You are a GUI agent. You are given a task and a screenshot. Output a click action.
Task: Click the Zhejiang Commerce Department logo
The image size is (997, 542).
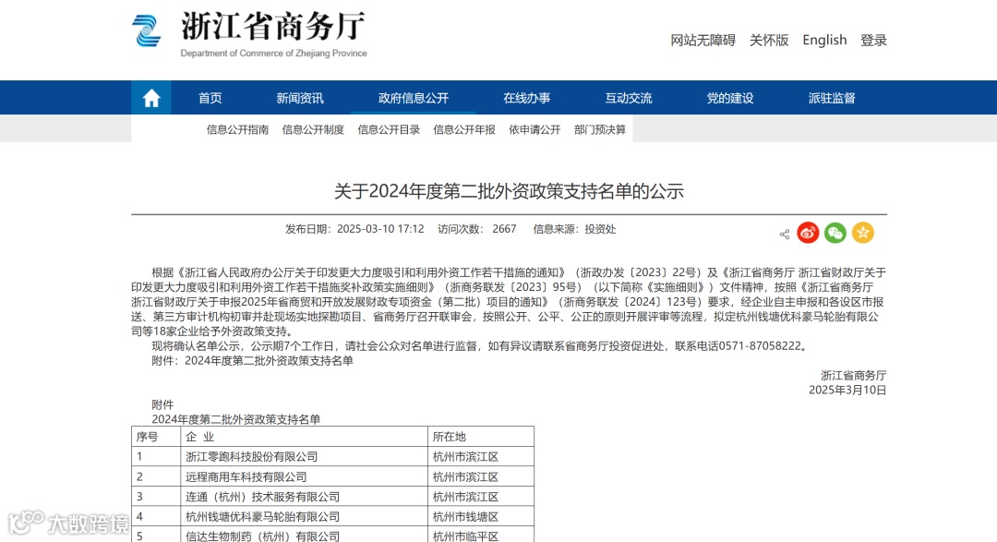[249, 33]
